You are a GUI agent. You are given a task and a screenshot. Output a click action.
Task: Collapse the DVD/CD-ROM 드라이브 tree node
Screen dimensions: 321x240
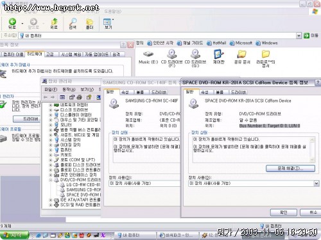click(51, 180)
